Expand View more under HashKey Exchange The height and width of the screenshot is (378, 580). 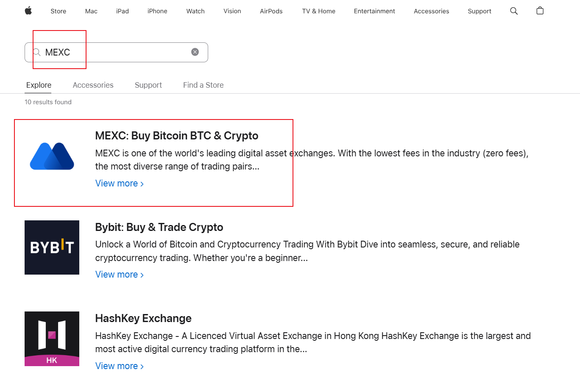[119, 366]
